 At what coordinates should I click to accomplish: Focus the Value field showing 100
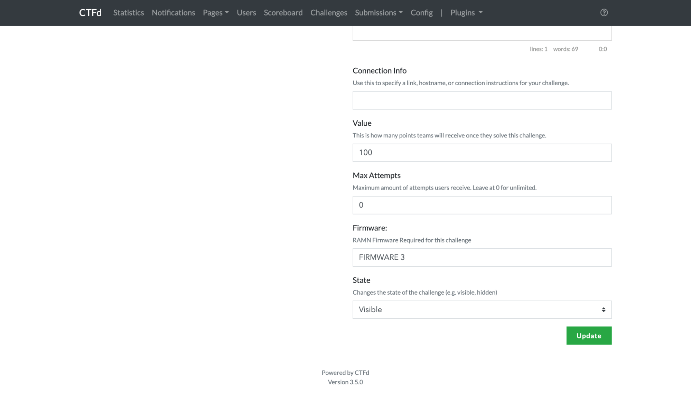482,153
